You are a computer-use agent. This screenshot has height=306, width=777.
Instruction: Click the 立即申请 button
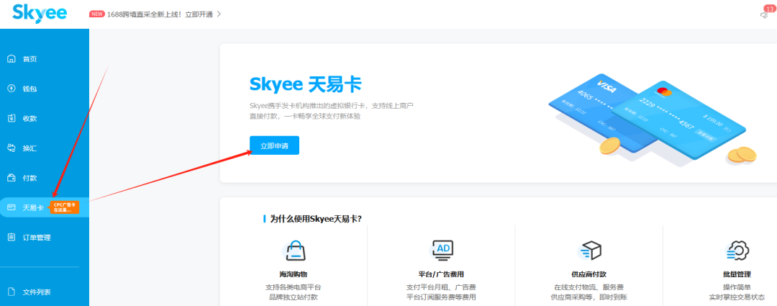(274, 145)
